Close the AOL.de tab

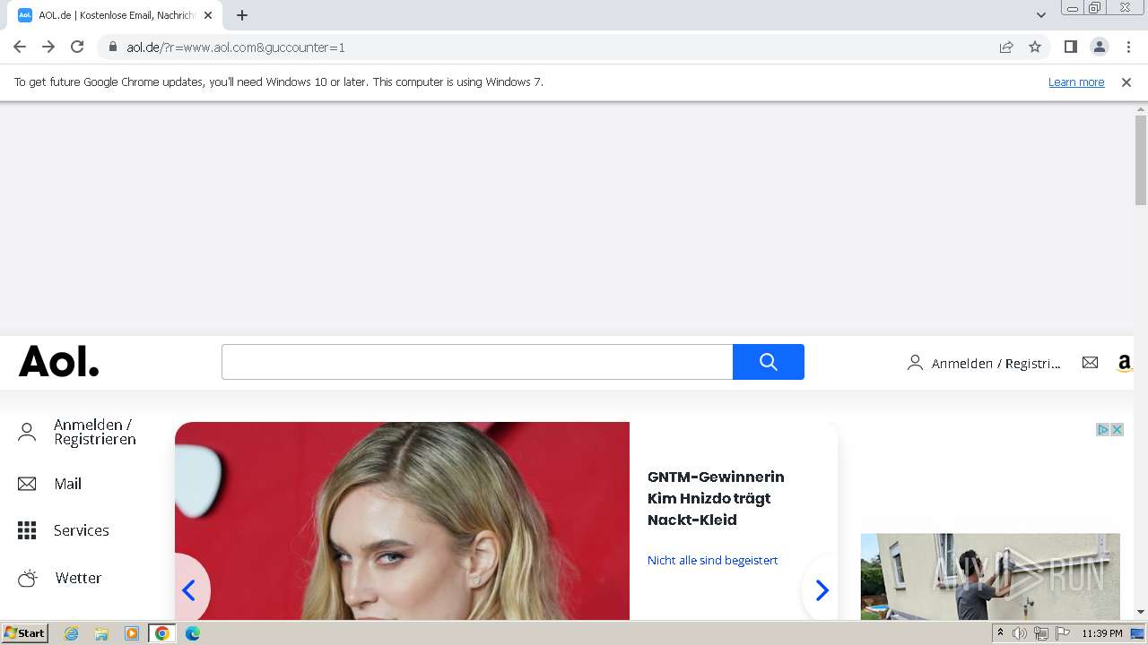[x=208, y=15]
